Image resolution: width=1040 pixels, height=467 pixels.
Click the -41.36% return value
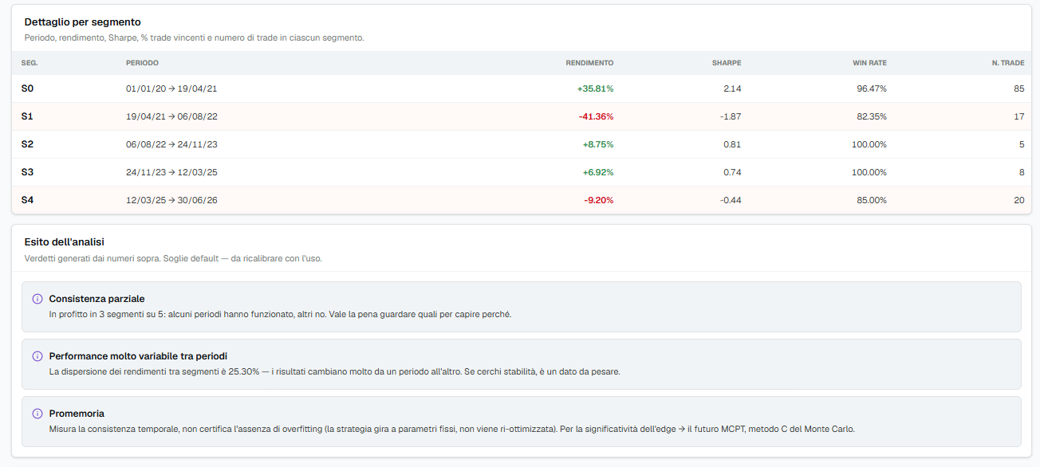point(596,116)
